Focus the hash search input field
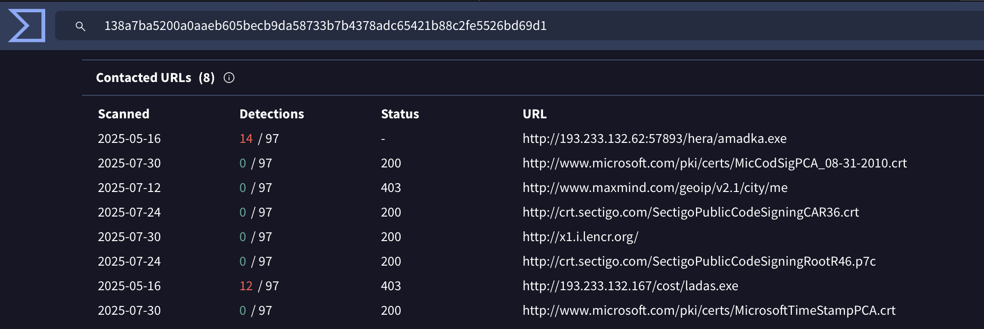984x329 pixels. [519, 26]
